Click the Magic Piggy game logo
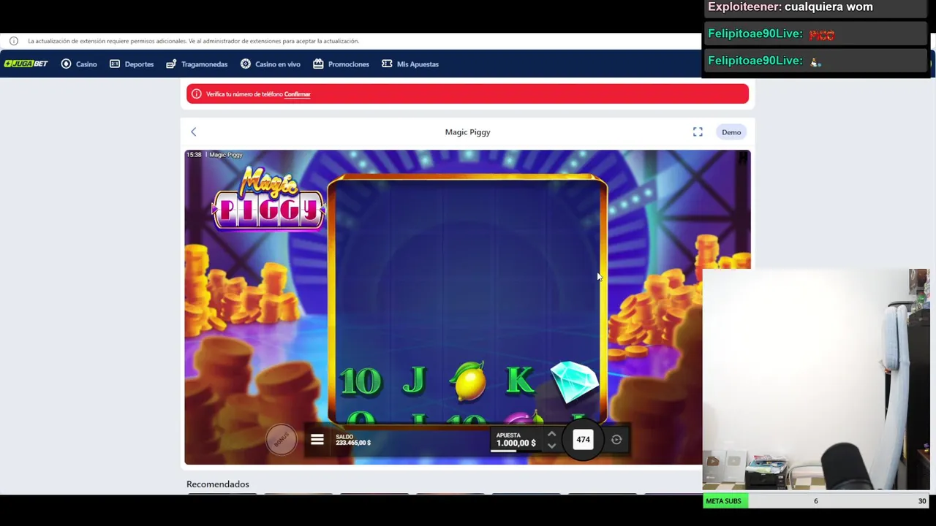Screen dimensions: 936x526 coord(269,199)
